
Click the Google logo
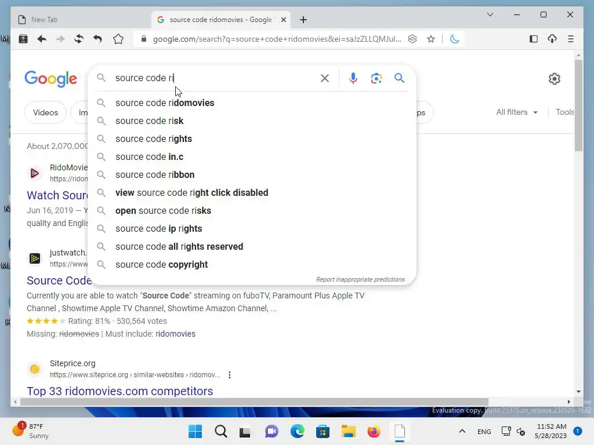[51, 79]
